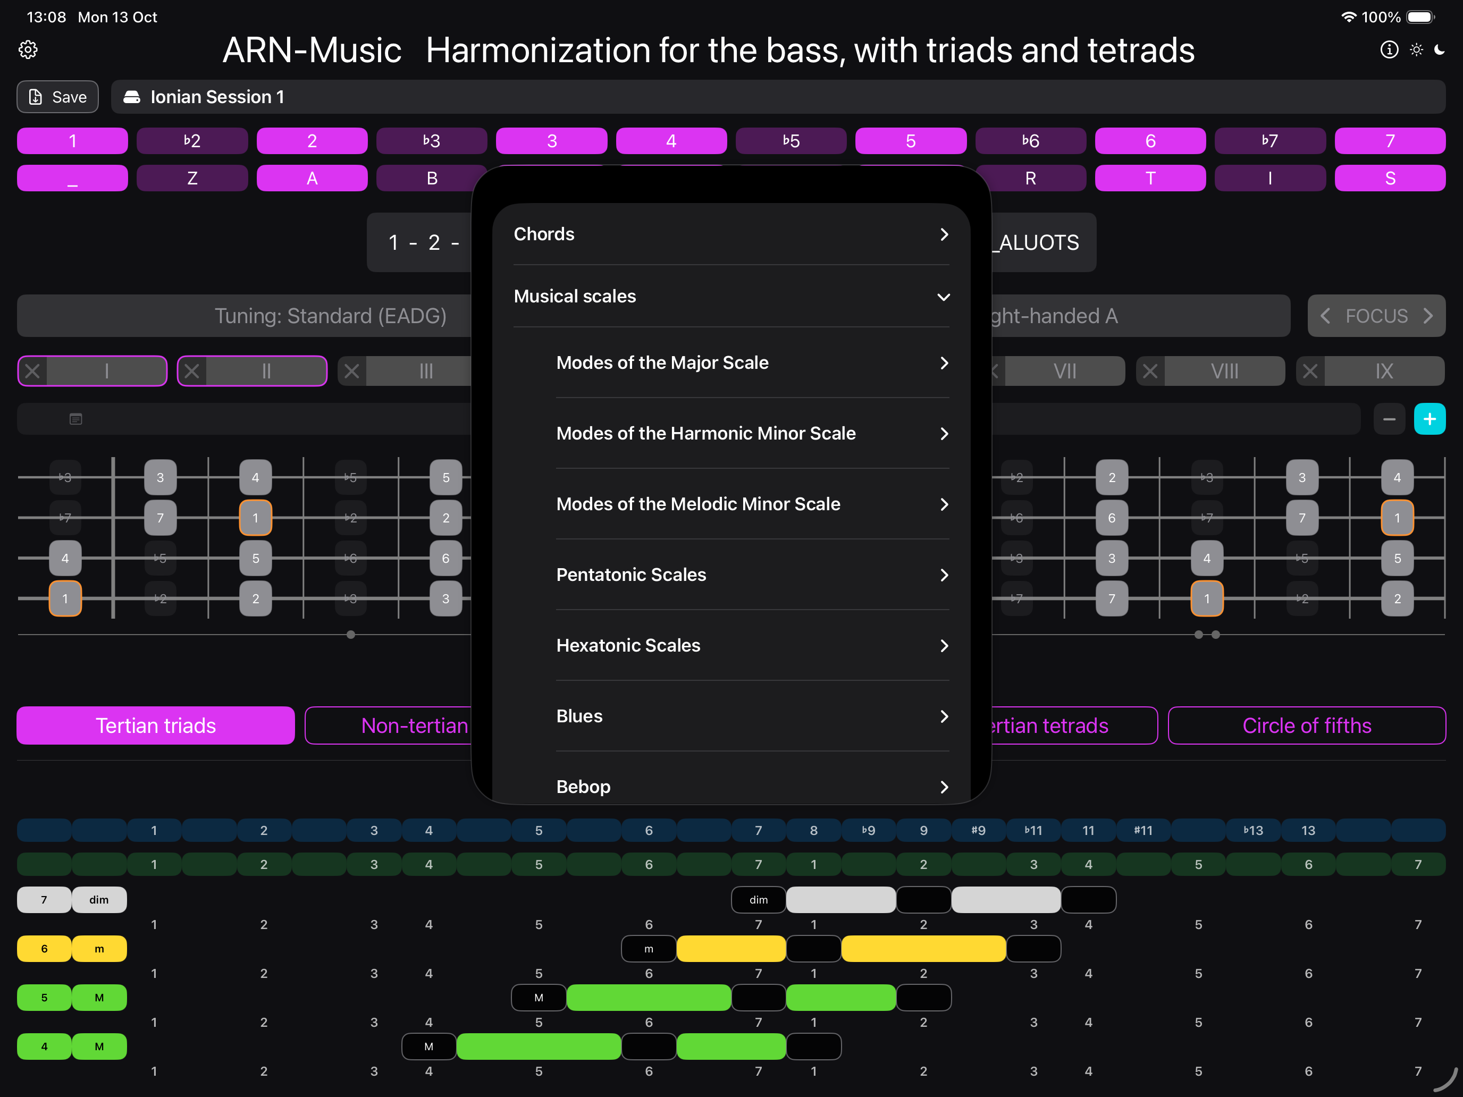Click the note icon in text bar
Screen dimensions: 1463x1097
click(76, 419)
